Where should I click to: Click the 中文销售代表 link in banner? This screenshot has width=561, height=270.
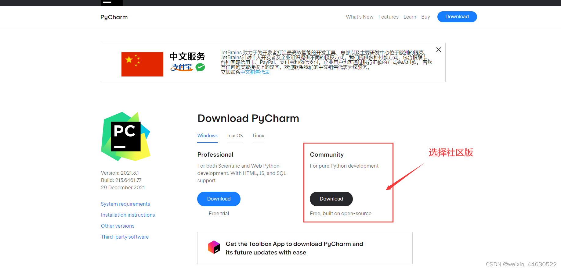click(255, 72)
